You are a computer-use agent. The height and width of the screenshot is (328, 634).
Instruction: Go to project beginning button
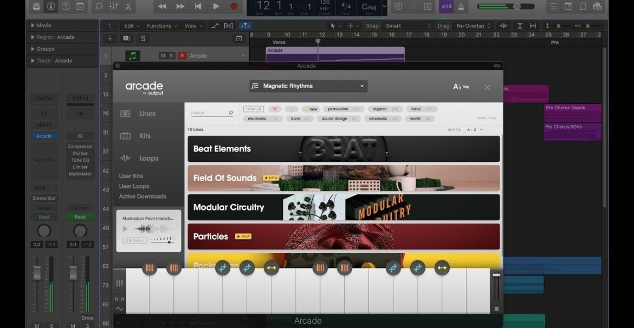[198, 6]
